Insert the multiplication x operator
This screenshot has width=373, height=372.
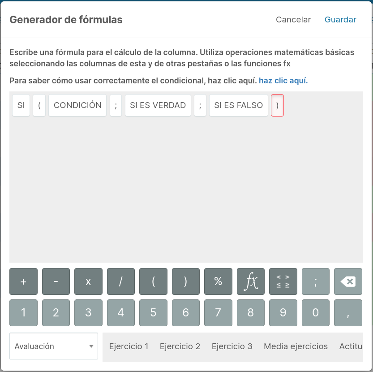pyautogui.click(x=88, y=281)
